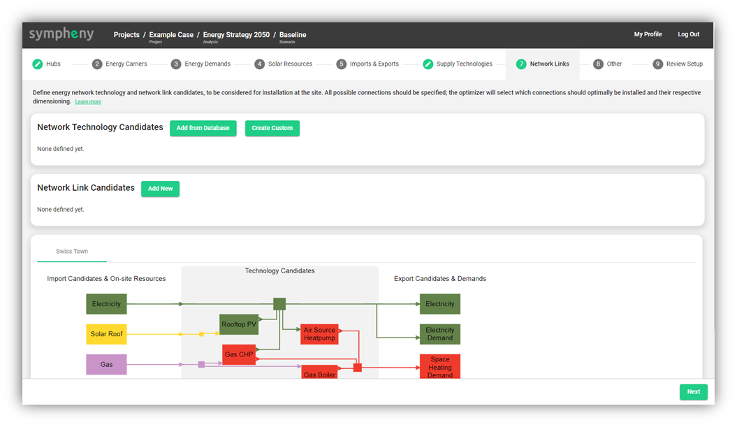Switch to the Swiss Town hub tab
The image size is (737, 427).
(72, 252)
